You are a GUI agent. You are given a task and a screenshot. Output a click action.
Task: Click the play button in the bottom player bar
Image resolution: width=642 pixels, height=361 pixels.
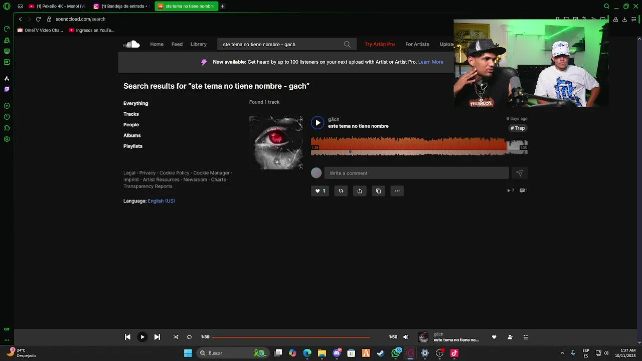coord(142,337)
